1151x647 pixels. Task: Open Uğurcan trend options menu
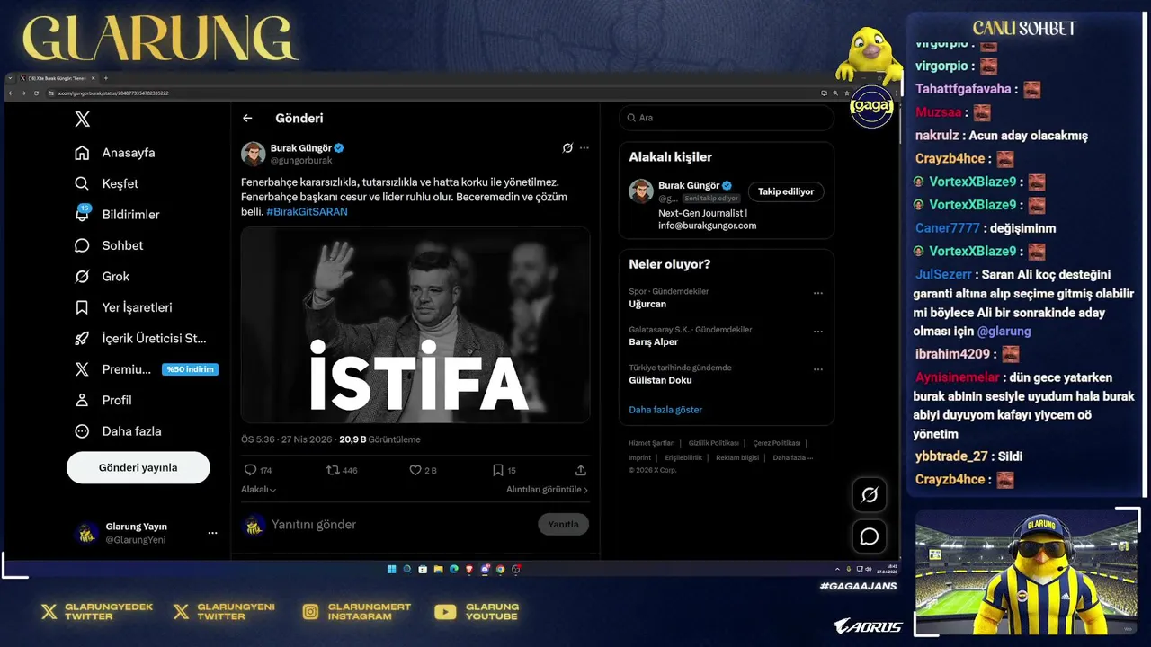point(818,293)
